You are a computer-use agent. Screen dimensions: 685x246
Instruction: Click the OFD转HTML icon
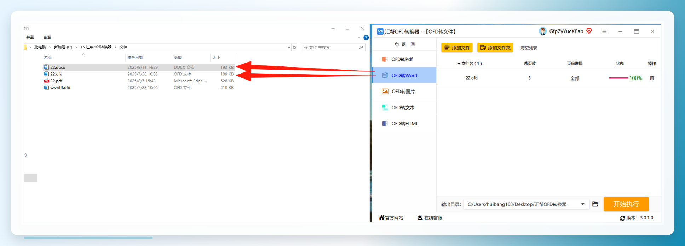tap(385, 123)
